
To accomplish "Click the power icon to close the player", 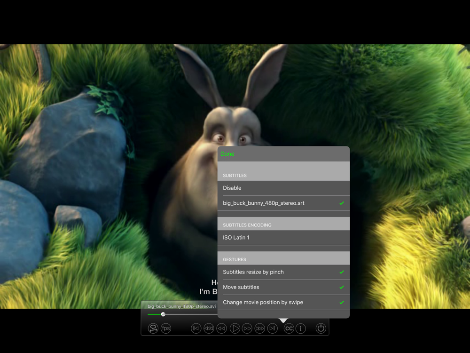I will pos(321,329).
